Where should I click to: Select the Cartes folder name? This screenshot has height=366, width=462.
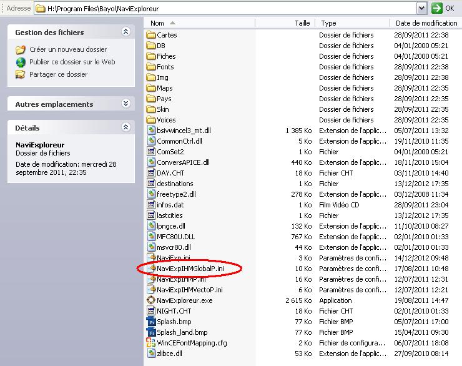click(167, 35)
